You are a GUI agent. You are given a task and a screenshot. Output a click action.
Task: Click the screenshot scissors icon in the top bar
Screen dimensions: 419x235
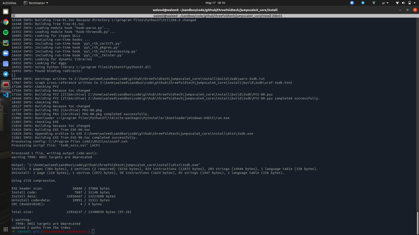click(x=374, y=3)
